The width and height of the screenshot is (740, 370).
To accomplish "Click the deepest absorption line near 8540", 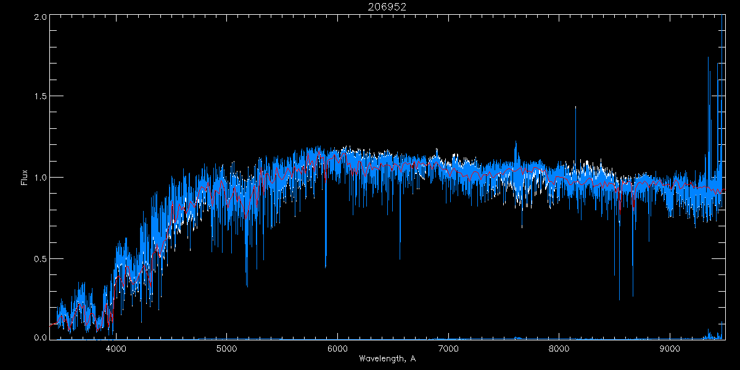I will click(x=619, y=299).
